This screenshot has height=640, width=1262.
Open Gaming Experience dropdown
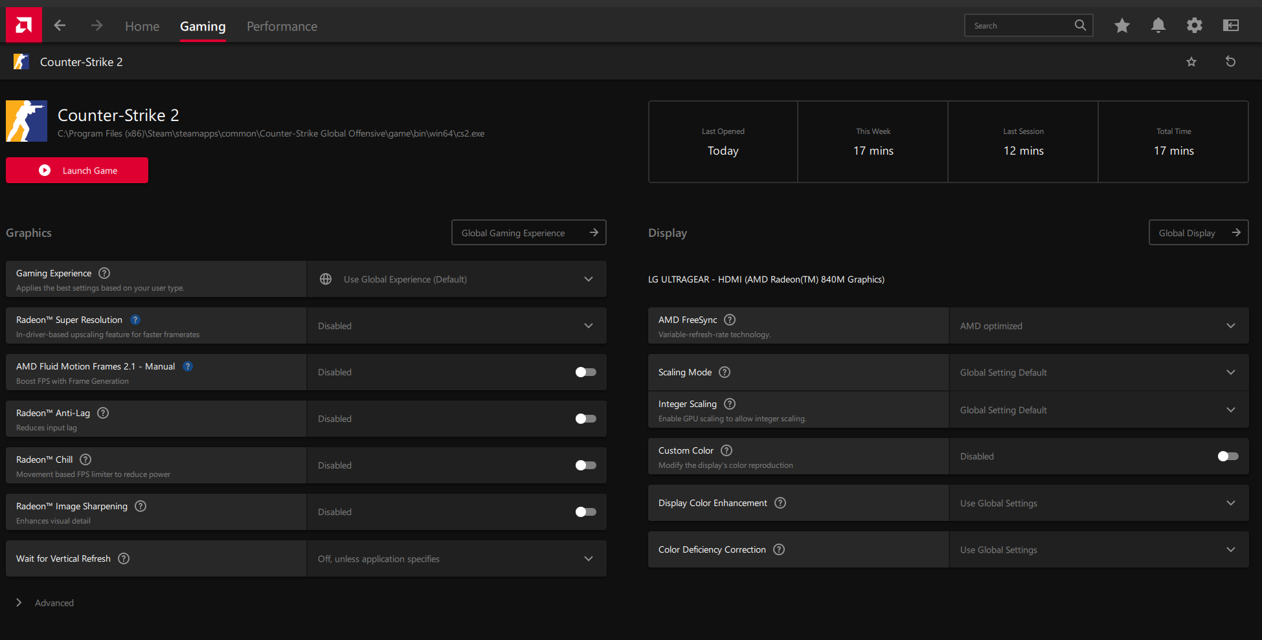456,279
